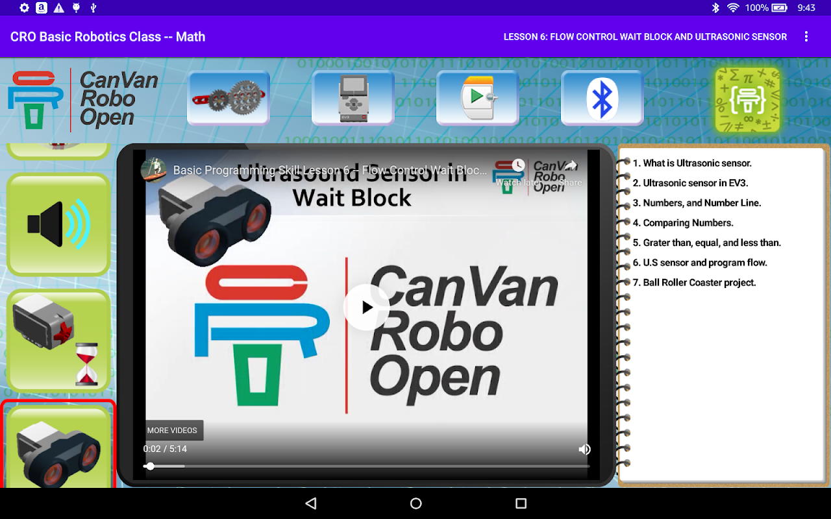Mute the video volume
831x519 pixels.
click(x=584, y=449)
